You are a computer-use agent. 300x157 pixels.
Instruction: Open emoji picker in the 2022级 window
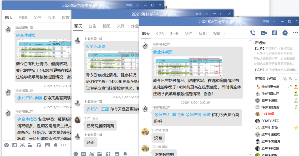(6, 145)
